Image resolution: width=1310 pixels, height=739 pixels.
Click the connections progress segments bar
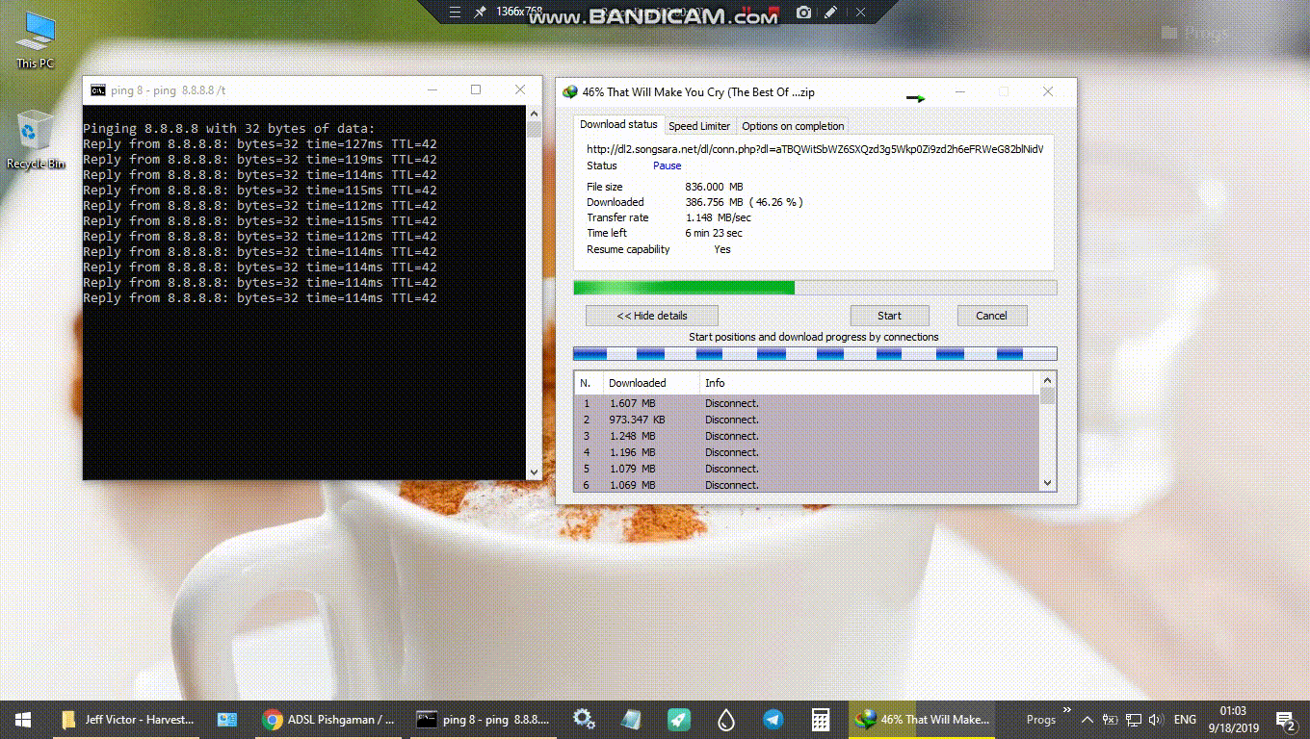click(x=815, y=353)
